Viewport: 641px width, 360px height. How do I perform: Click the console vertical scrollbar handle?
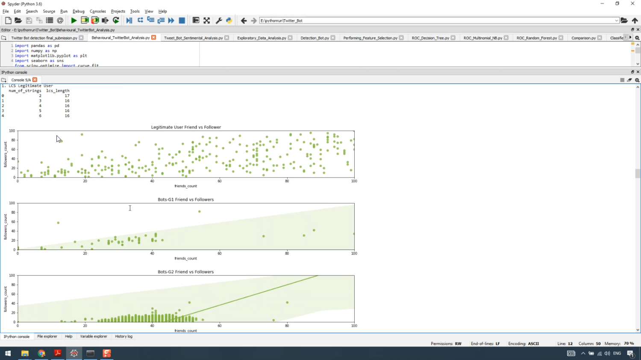tap(638, 173)
